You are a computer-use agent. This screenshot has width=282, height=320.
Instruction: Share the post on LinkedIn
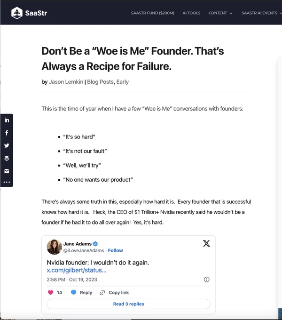(7, 120)
